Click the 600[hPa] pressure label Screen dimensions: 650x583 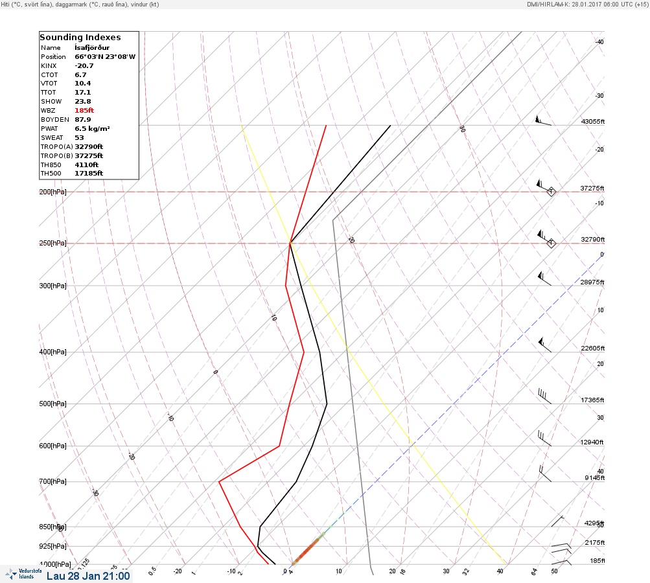point(52,446)
